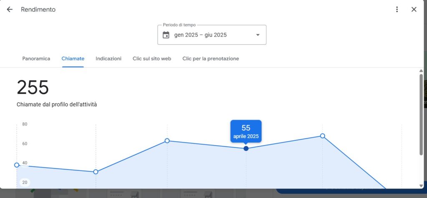Expand the Periodo di tempo dropdown arrow

point(257,35)
